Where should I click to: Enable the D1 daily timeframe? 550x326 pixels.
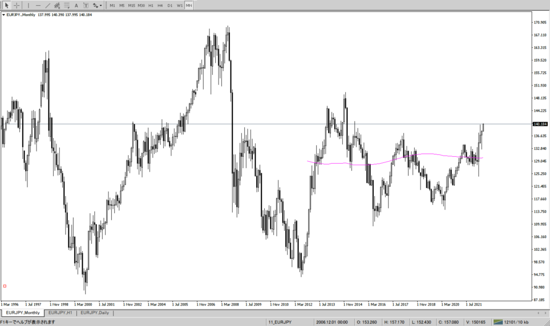tap(170, 5)
